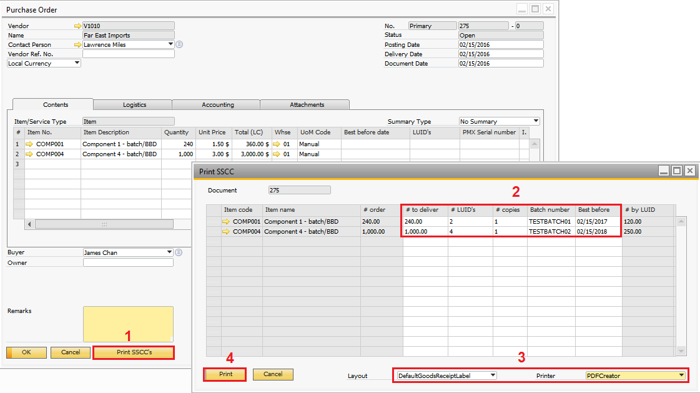Image resolution: width=700 pixels, height=393 pixels.
Task: Click COMP001 link arrow in Contents grid
Action: 29,144
